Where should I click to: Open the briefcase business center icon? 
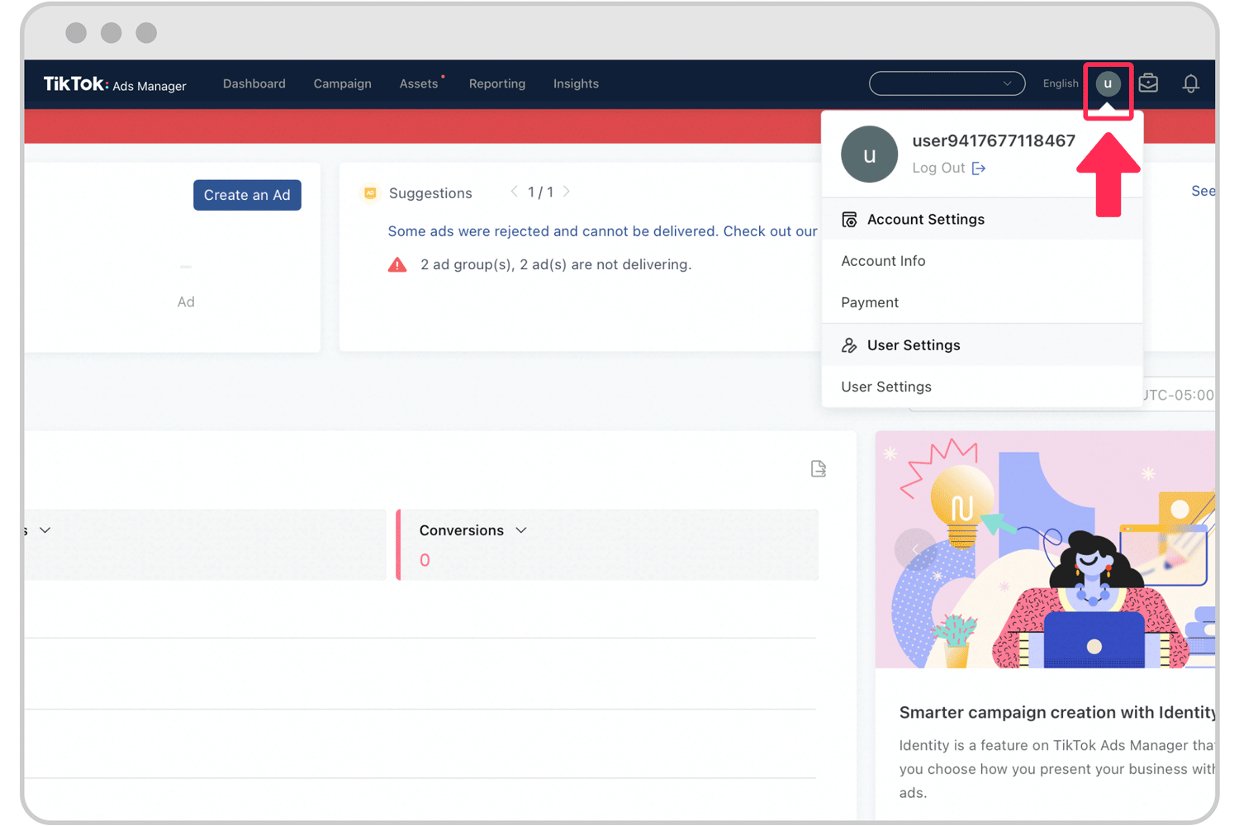pos(1148,83)
